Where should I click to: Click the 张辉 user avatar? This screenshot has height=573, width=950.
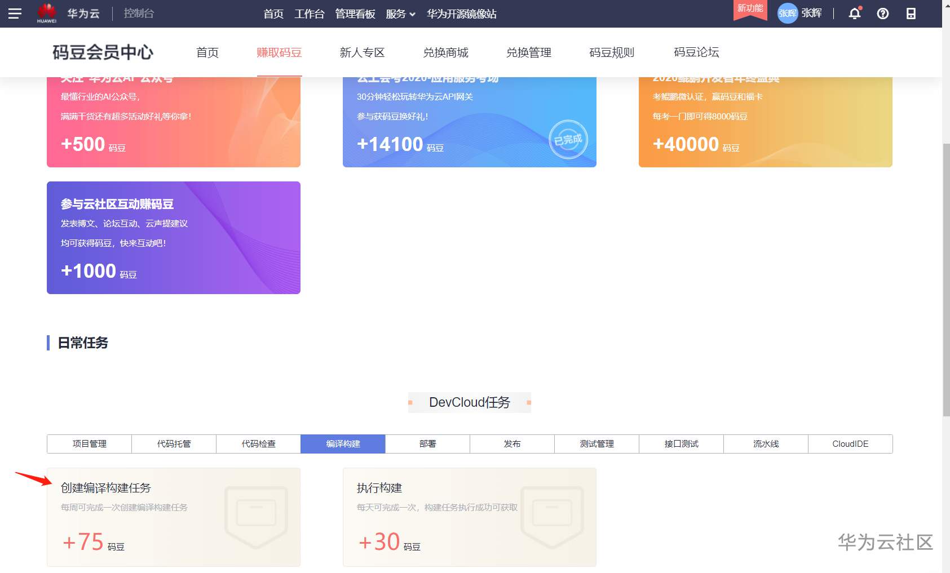[x=788, y=14]
